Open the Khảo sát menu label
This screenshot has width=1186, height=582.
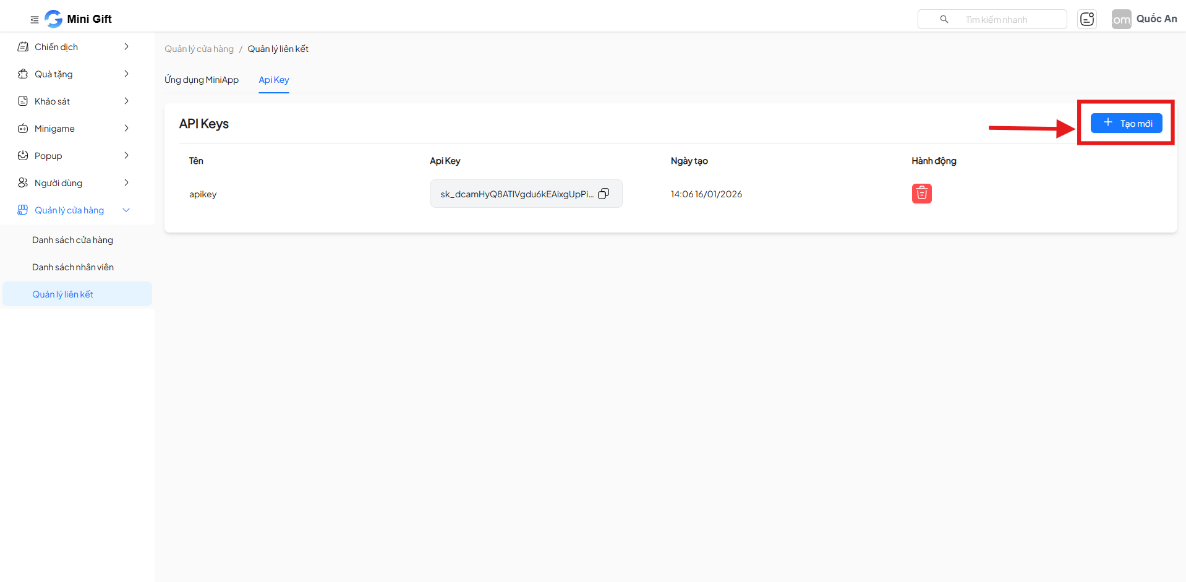(x=53, y=101)
